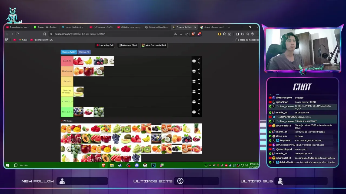Viewport: 346px width, 194px height.
Task: Move the DAME 10 tier row up
Action: click(x=199, y=59)
